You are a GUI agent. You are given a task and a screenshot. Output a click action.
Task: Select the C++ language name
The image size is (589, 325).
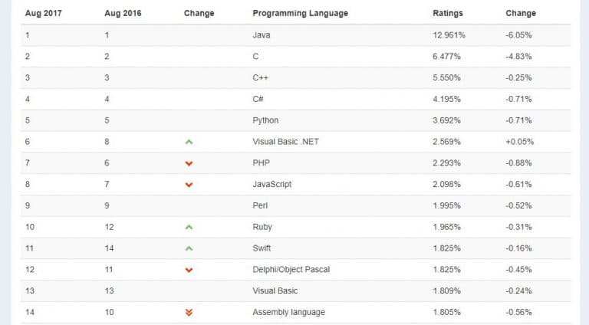point(260,77)
